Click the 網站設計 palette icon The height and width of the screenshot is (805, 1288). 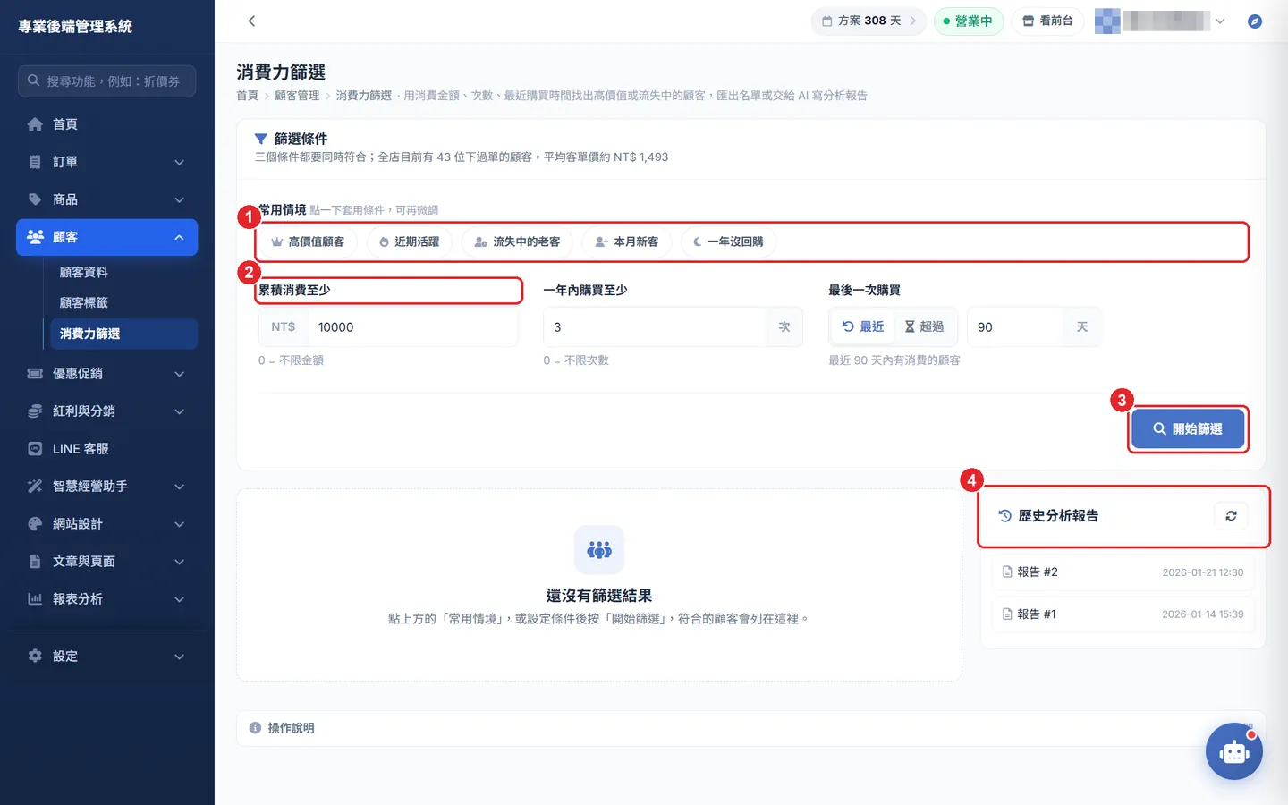pyautogui.click(x=35, y=523)
